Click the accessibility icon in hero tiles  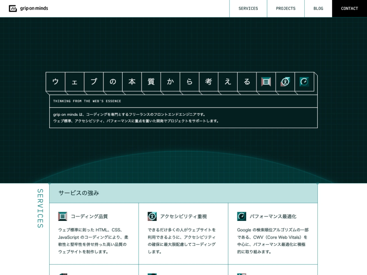285,82
